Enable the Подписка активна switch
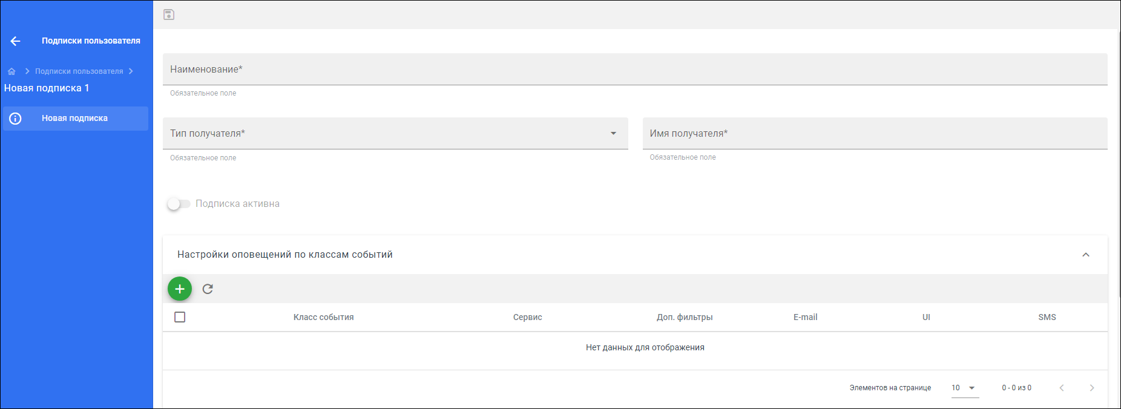 point(179,204)
